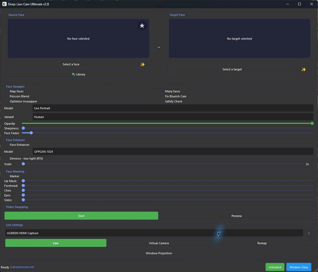Click Select a target button
Image resolution: width=318 pixels, height=272 pixels.
tap(232, 69)
